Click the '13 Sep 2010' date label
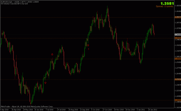The width and height of the screenshot is (181, 111). pyautogui.click(x=85, y=110)
